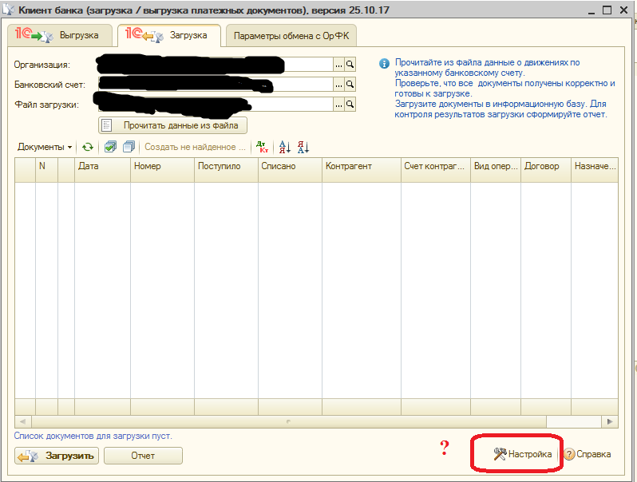
Task: Click the Номер column header
Action: [x=162, y=170]
